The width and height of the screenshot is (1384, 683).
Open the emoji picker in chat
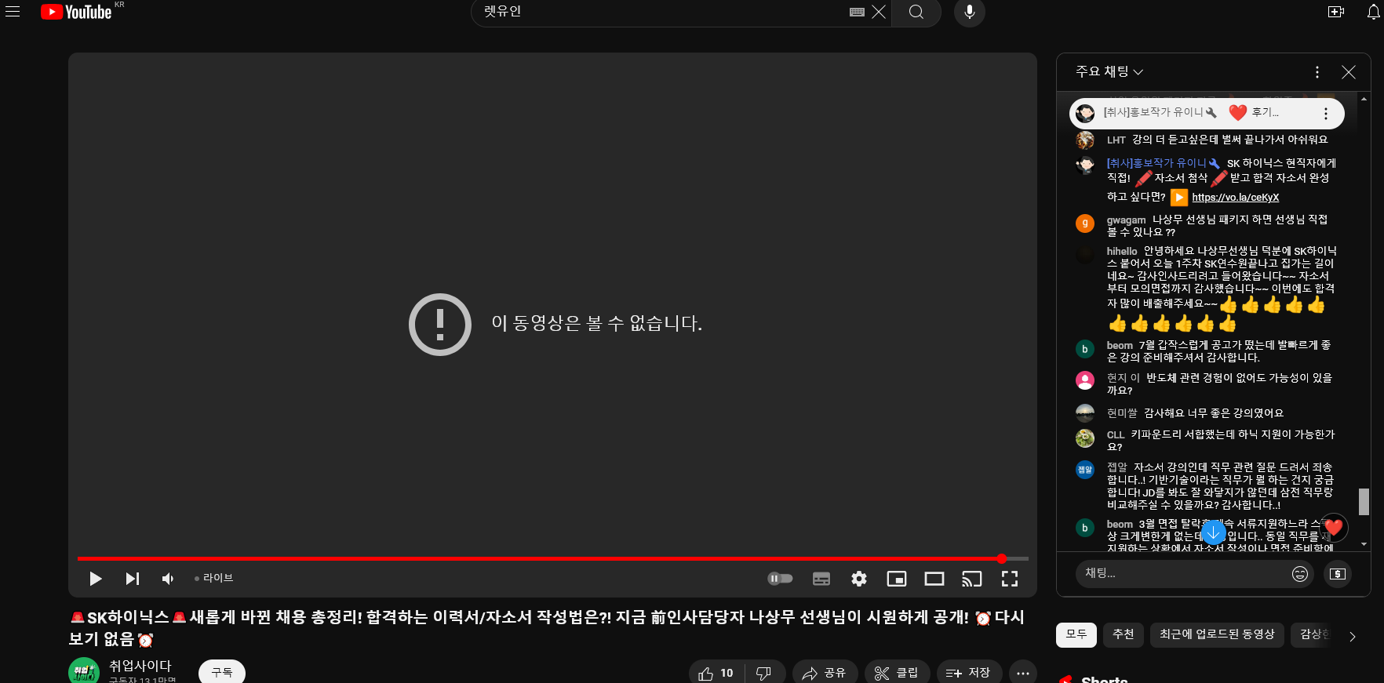(x=1300, y=574)
